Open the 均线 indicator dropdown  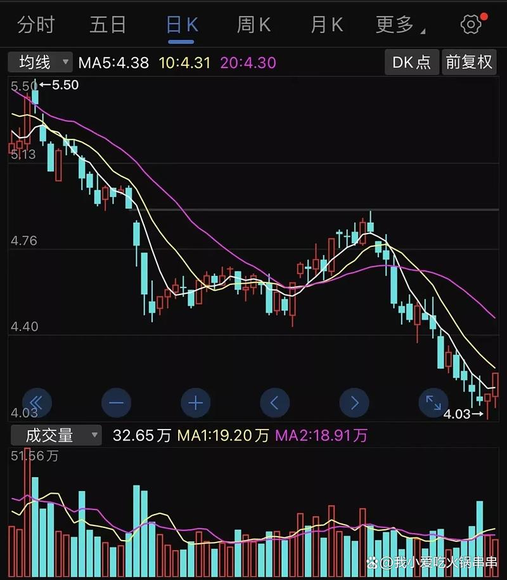(39, 62)
